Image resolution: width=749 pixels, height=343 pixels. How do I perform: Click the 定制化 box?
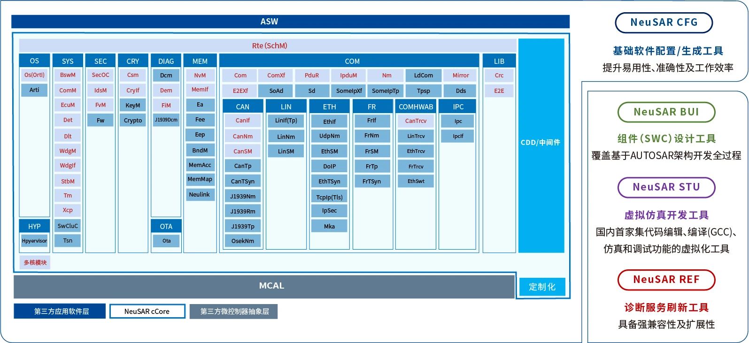point(542,287)
